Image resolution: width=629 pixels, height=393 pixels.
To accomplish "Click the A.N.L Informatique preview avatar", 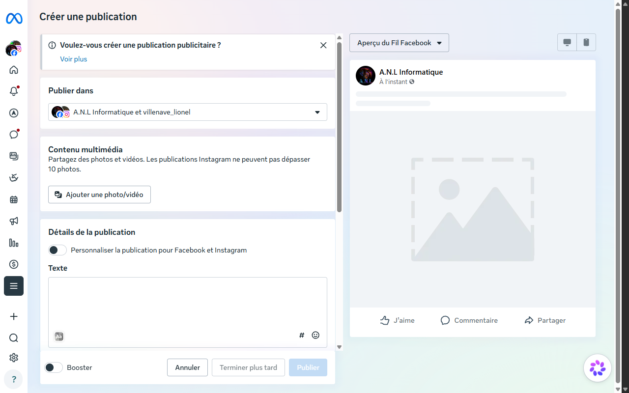I will pyautogui.click(x=366, y=76).
